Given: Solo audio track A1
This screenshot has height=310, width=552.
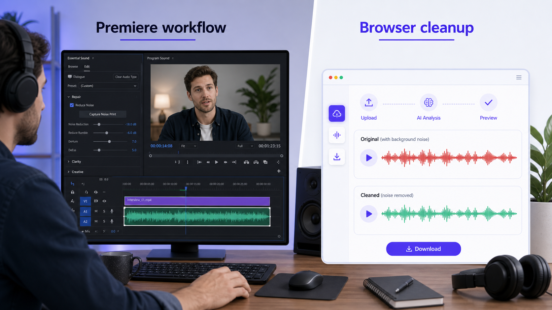Looking at the screenshot, I should pos(104,211).
